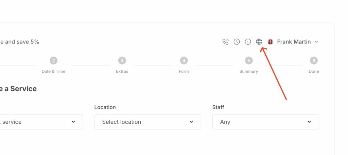Go to step 6 circle

[314, 61]
